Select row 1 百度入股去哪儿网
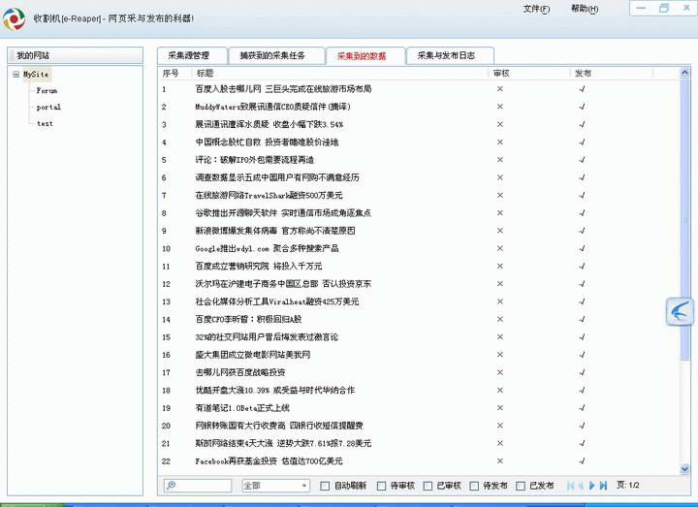This screenshot has height=507, width=698. pos(419,89)
